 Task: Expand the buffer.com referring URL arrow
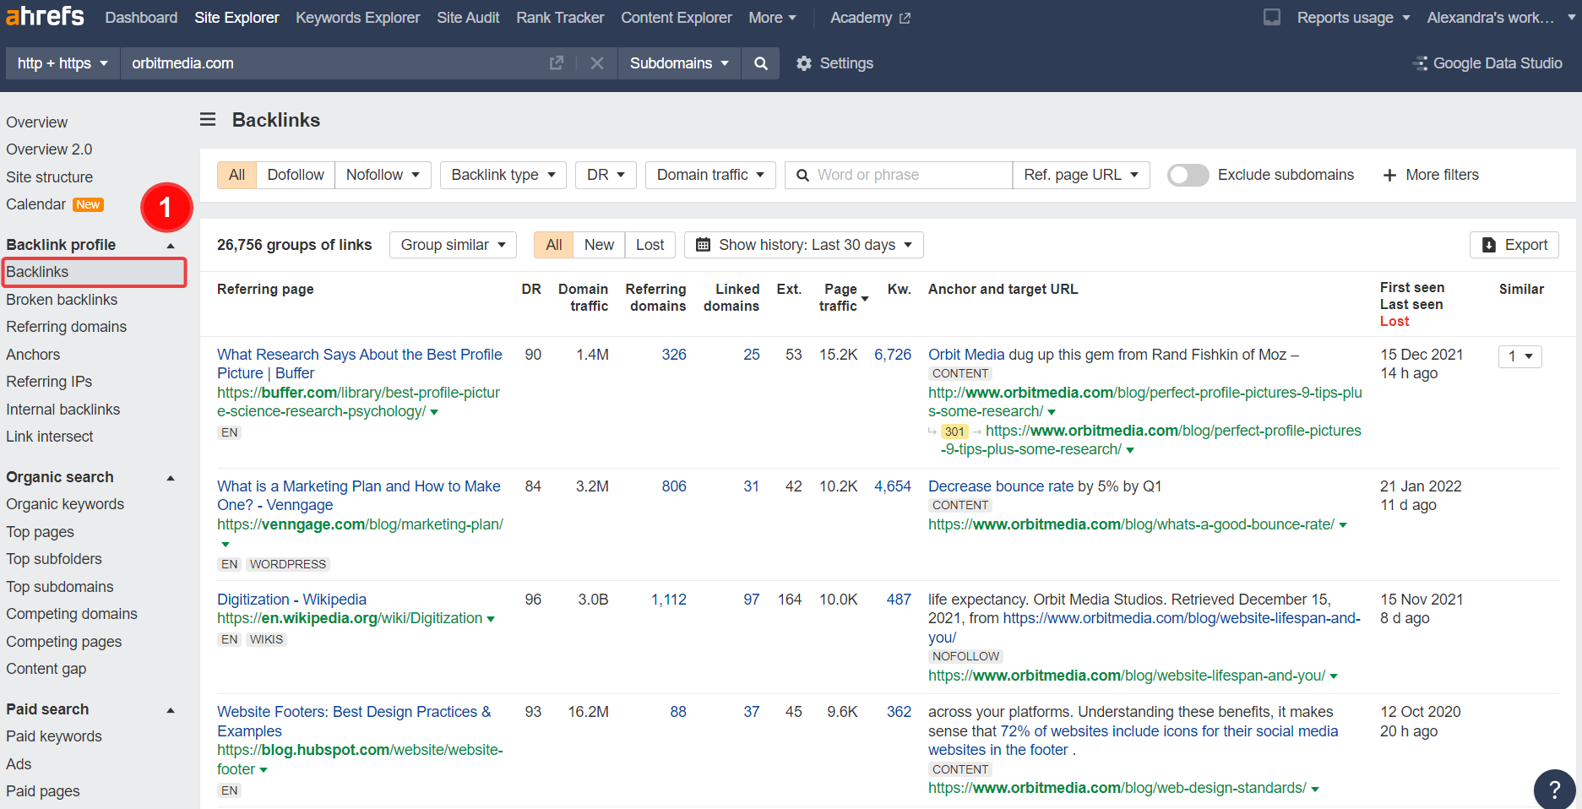[434, 413]
